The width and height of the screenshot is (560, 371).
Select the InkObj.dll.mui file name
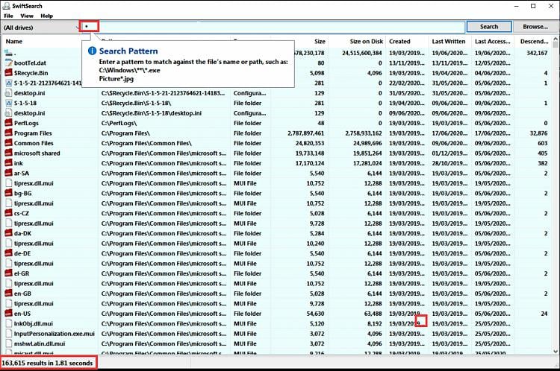click(x=33, y=323)
